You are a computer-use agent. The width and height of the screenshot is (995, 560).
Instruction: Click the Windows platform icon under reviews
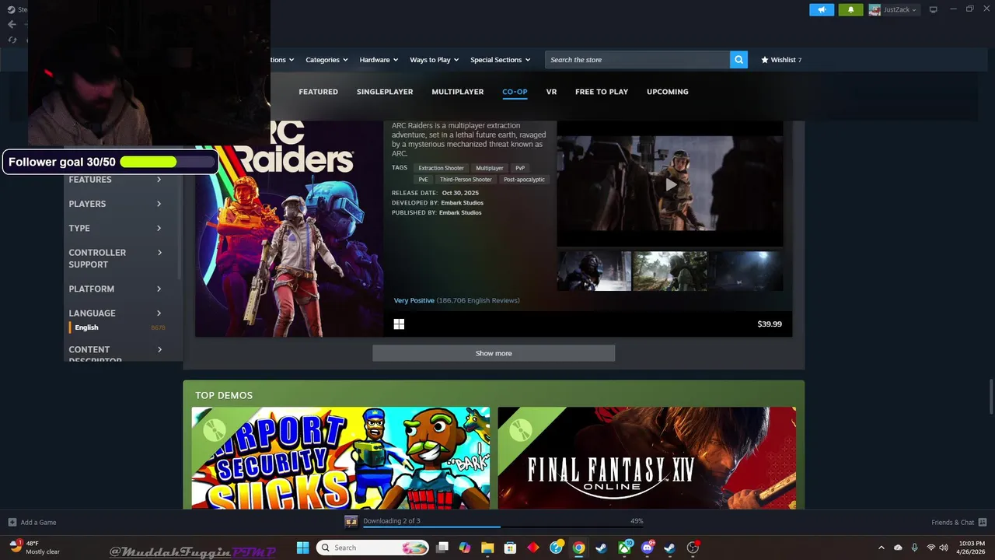coord(399,324)
